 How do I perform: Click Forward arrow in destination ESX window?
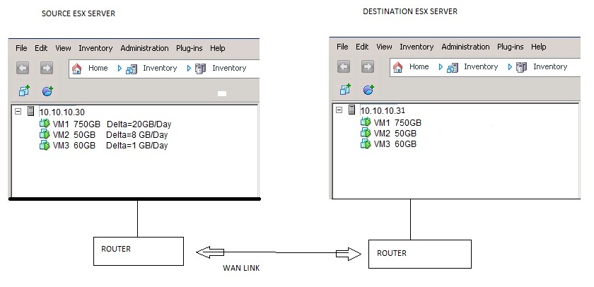[368, 66]
